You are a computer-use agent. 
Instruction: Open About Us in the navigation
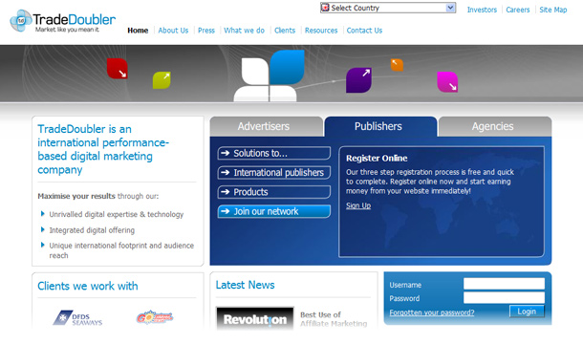(x=173, y=31)
